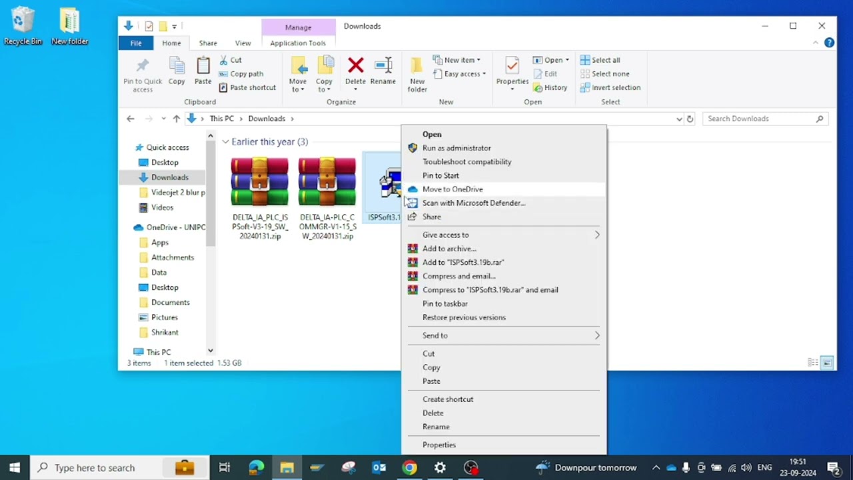The height and width of the screenshot is (480, 853).
Task: Click the Cut scissors in ribbon
Action: point(231,60)
